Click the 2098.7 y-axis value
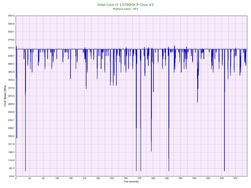Image resolution: width=251 pixels, height=188 pixels. click(x=11, y=128)
